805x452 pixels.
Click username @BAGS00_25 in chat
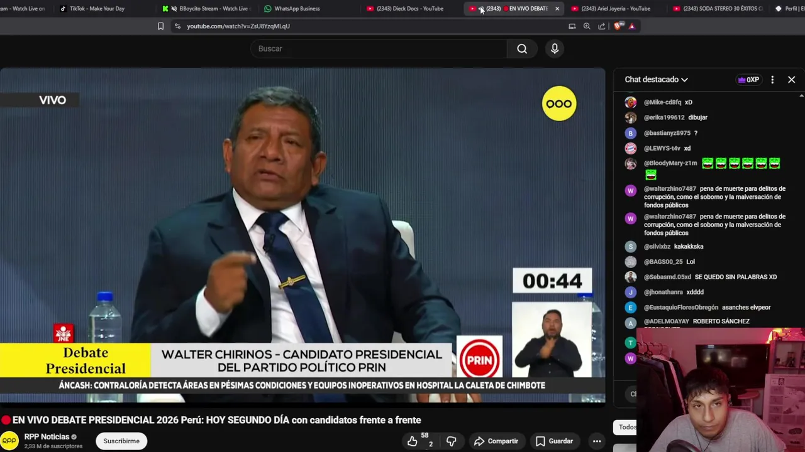pos(663,262)
